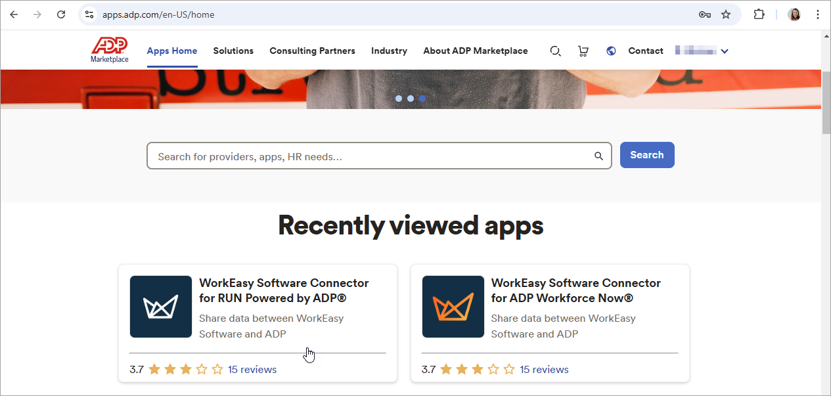Open the Chrome profile avatar
This screenshot has width=831, height=396.
tap(794, 14)
